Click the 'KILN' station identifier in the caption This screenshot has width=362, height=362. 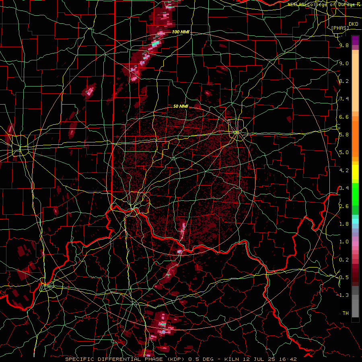tap(232, 359)
